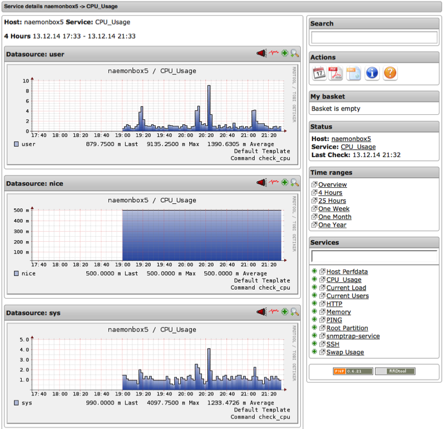This screenshot has width=445, height=429.
Task: Click green plus beside Swap Usage
Action: click(314, 352)
